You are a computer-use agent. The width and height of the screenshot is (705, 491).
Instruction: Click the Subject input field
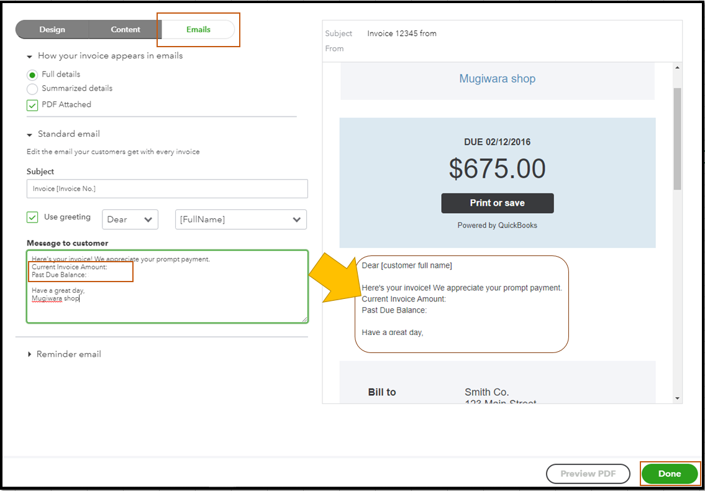[167, 189]
